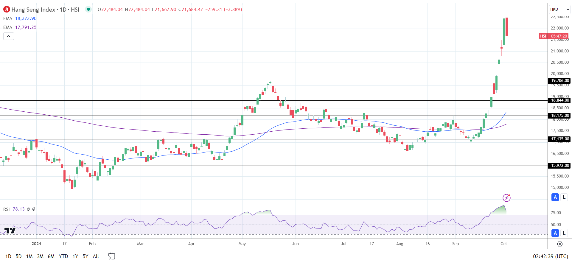Select the All time range
The width and height of the screenshot is (572, 263).
coord(96,256)
